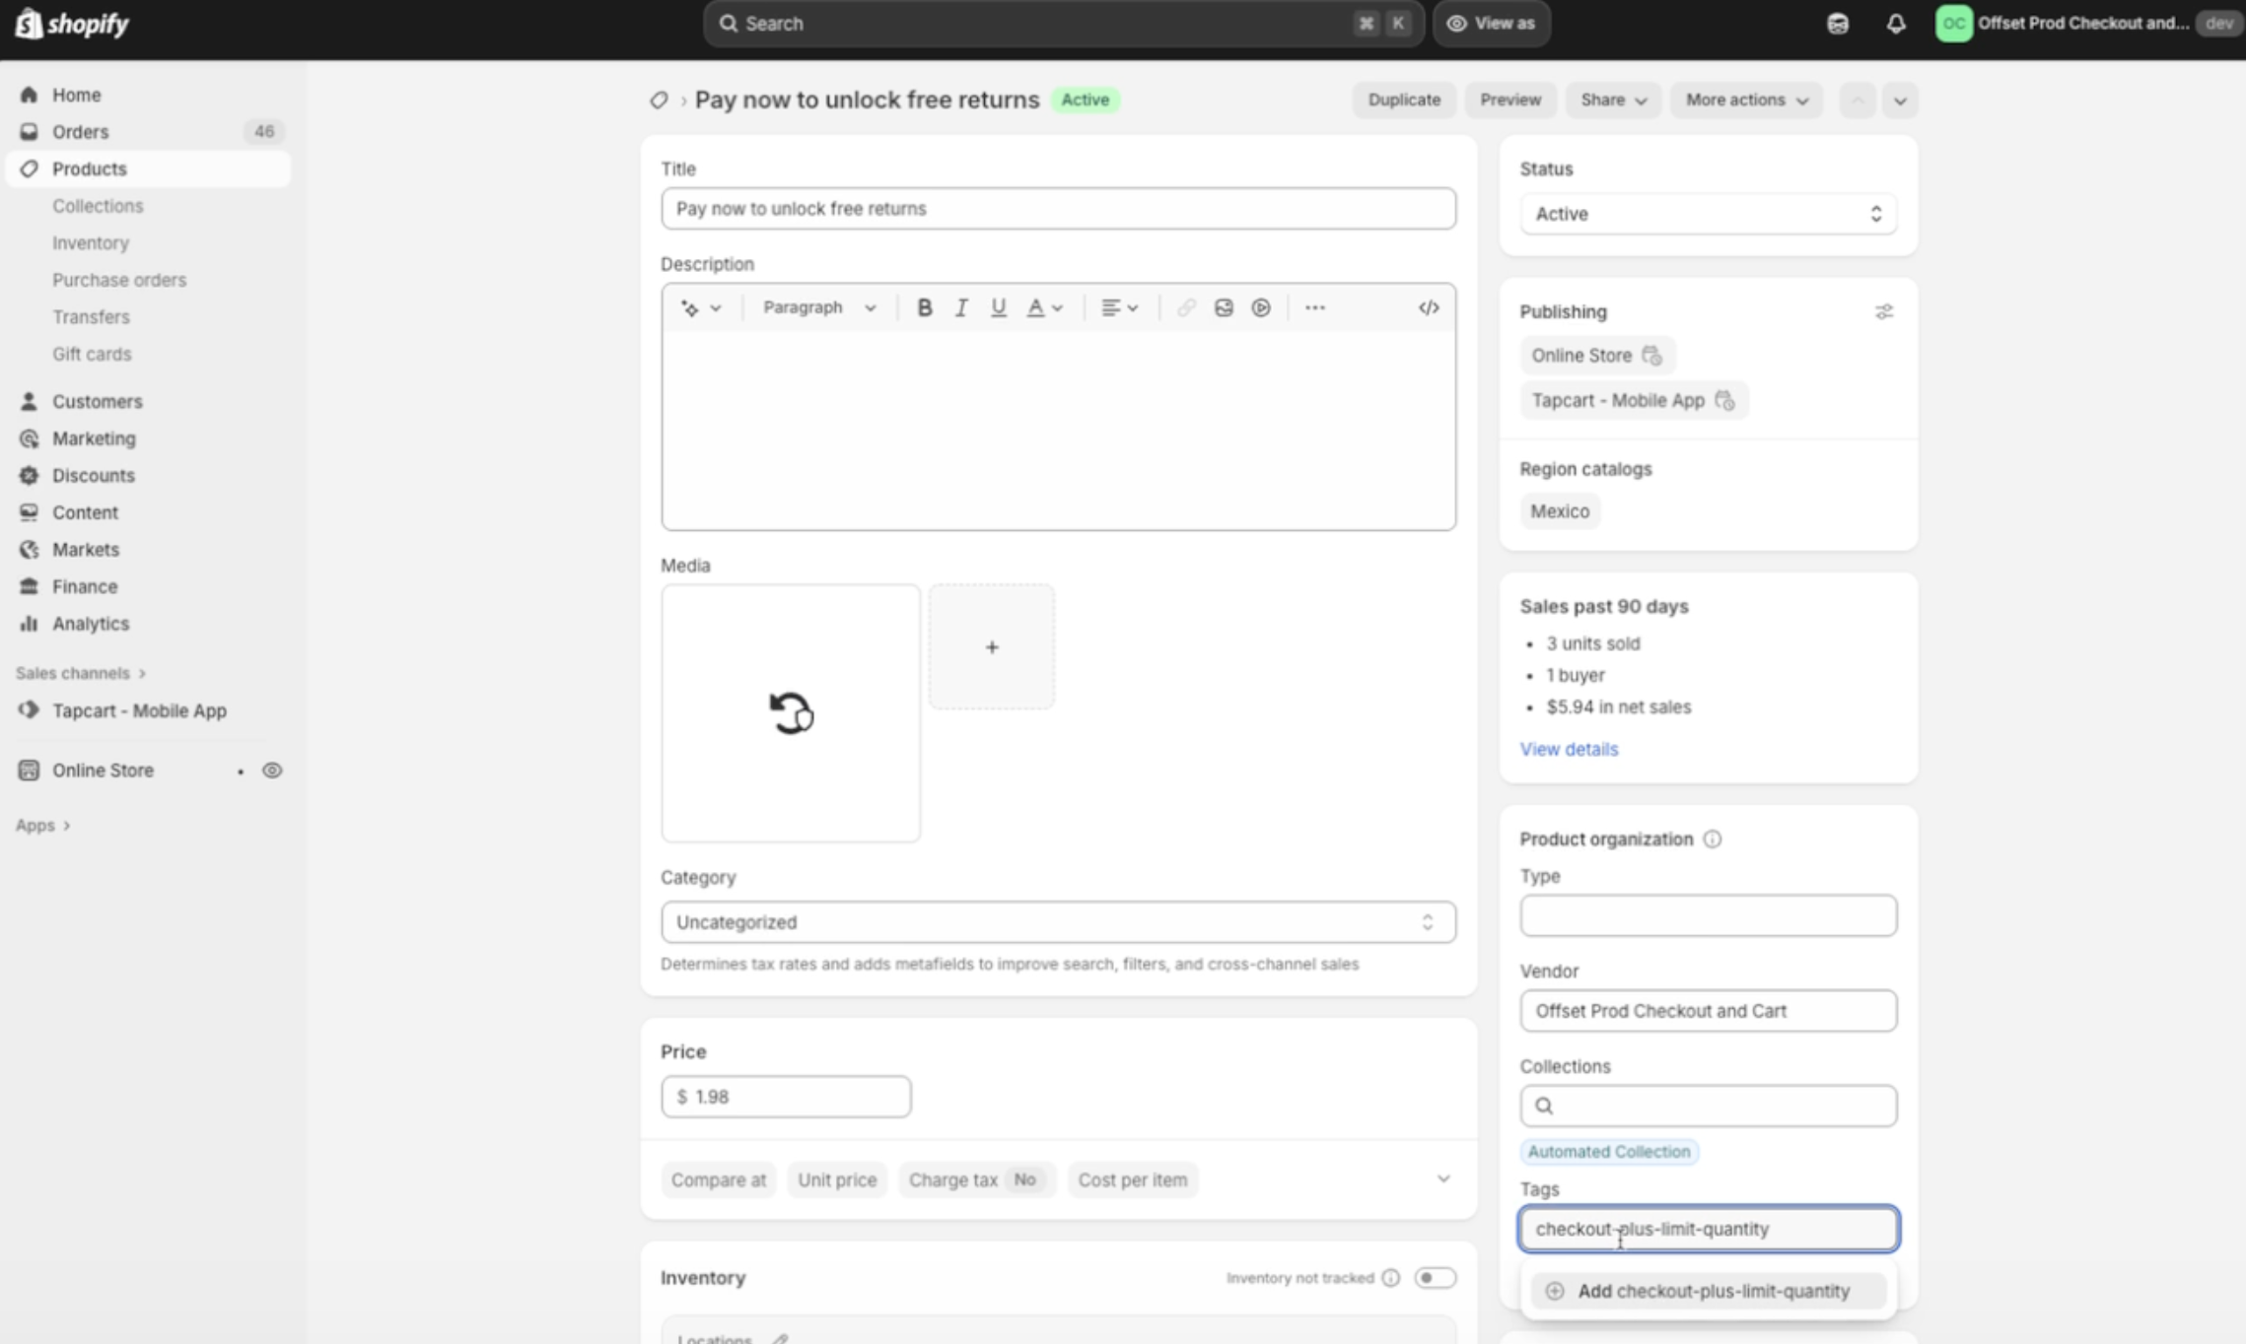The width and height of the screenshot is (2246, 1344).
Task: Click the notifications bell icon
Action: (x=1895, y=24)
